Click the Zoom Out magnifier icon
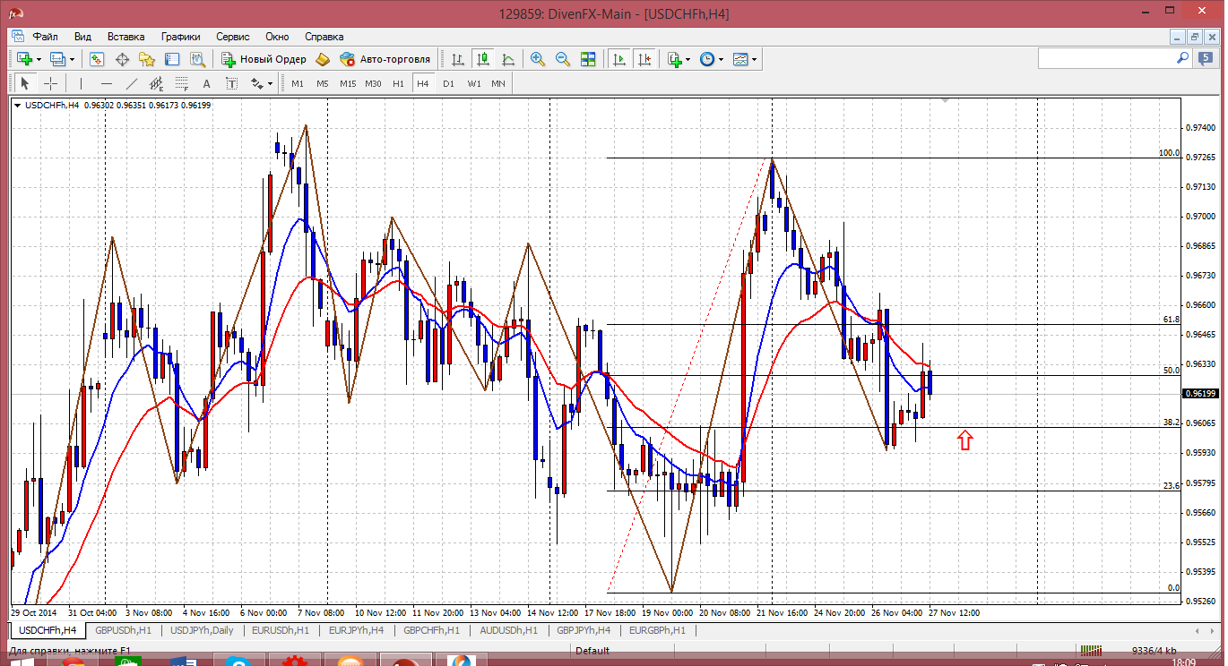This screenshot has width=1228, height=666. pos(563,59)
